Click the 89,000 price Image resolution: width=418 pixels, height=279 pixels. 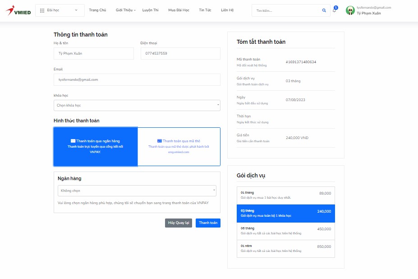point(325,193)
